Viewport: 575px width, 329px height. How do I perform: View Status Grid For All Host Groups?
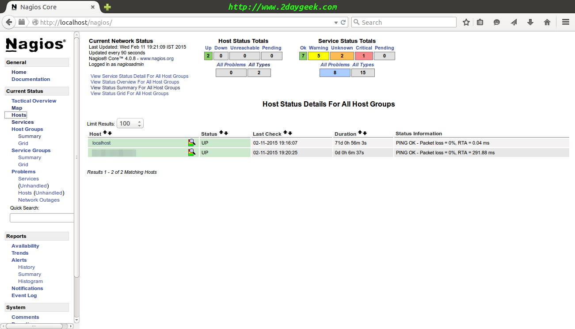(129, 93)
